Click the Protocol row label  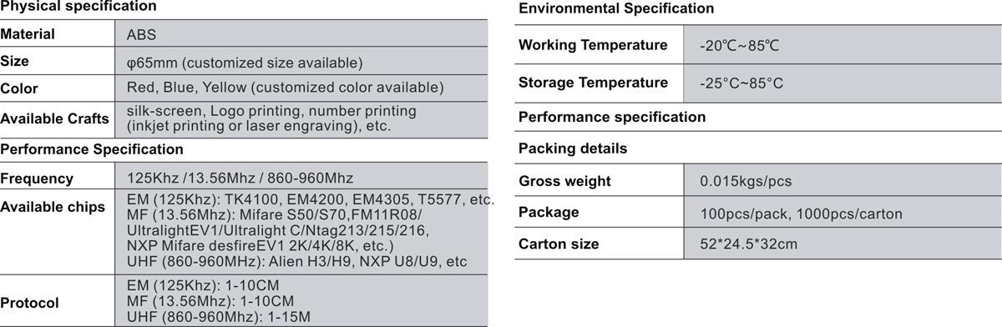[x=29, y=304]
